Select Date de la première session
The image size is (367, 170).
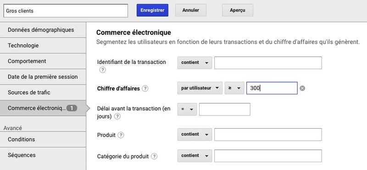tap(43, 77)
